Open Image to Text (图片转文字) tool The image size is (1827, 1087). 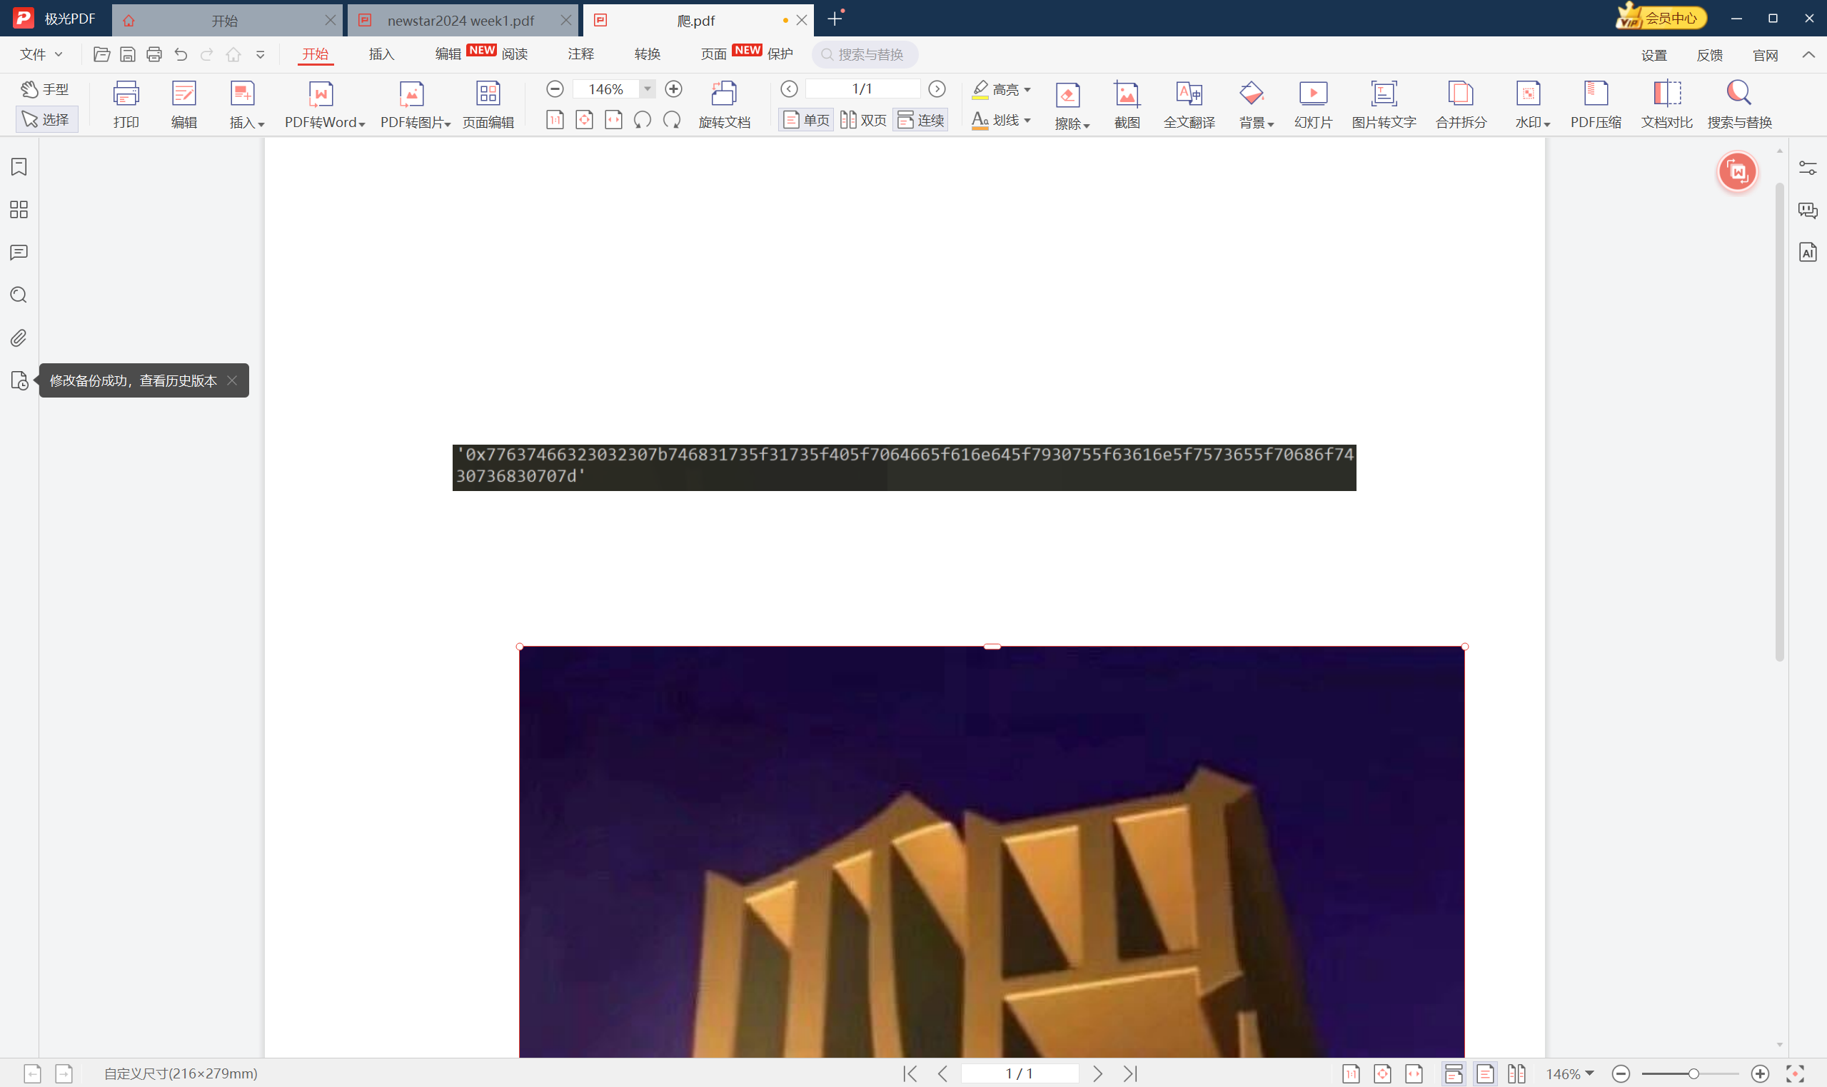click(x=1384, y=105)
